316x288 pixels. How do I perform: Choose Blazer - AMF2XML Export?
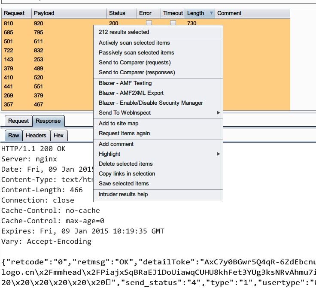(131, 93)
